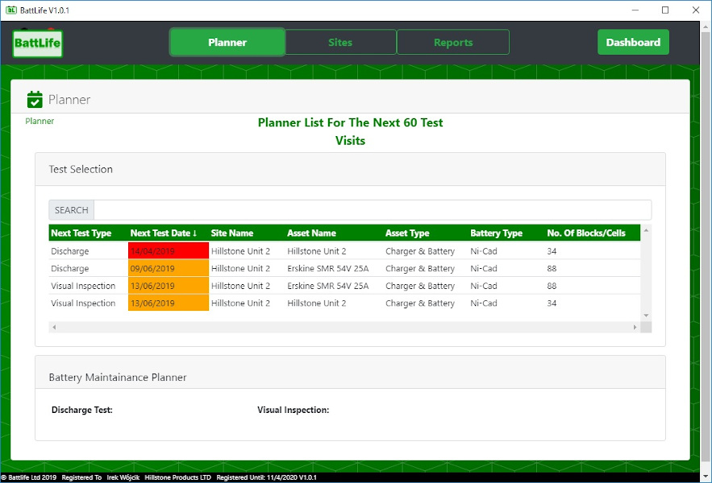712x483 pixels.
Task: Open the Dashboard
Action: (x=633, y=43)
